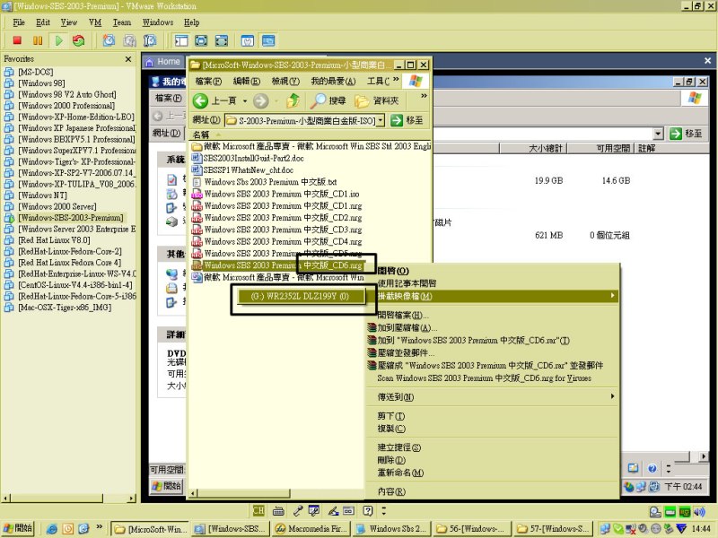Open the VMware VM menu

[95, 22]
